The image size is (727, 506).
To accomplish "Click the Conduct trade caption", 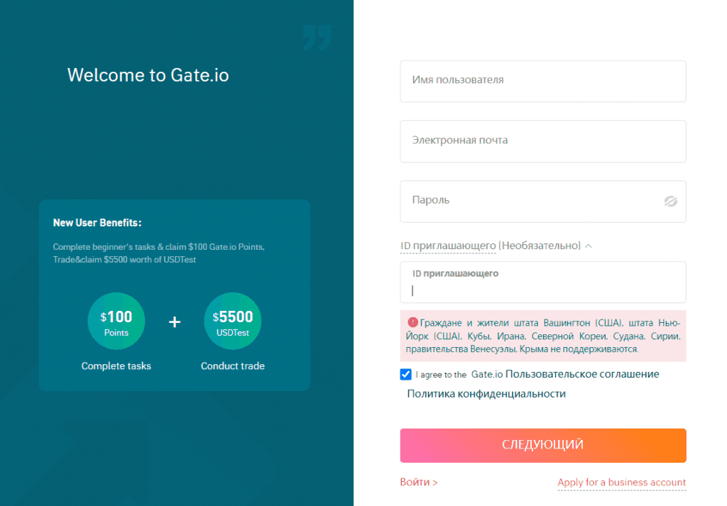I will click(x=233, y=366).
